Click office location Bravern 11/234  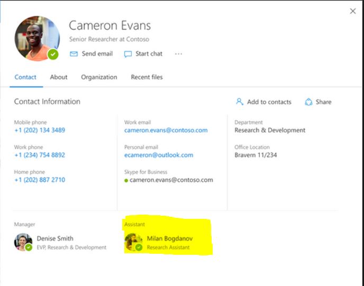click(x=256, y=155)
